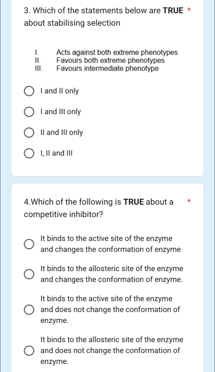The height and width of the screenshot is (372, 215).
Task: Deselect the "I and II only" radio button
Action: click(x=29, y=91)
